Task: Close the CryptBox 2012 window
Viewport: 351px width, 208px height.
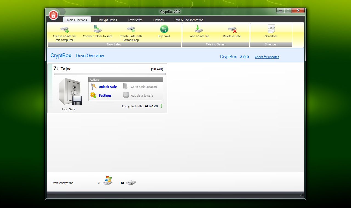Action: click(x=298, y=11)
